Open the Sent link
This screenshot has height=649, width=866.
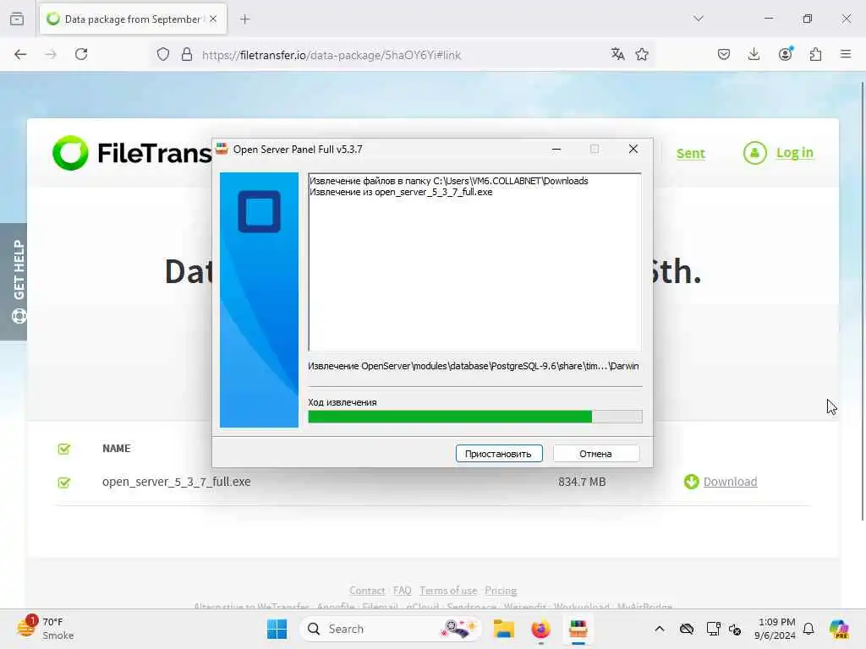[x=690, y=154]
